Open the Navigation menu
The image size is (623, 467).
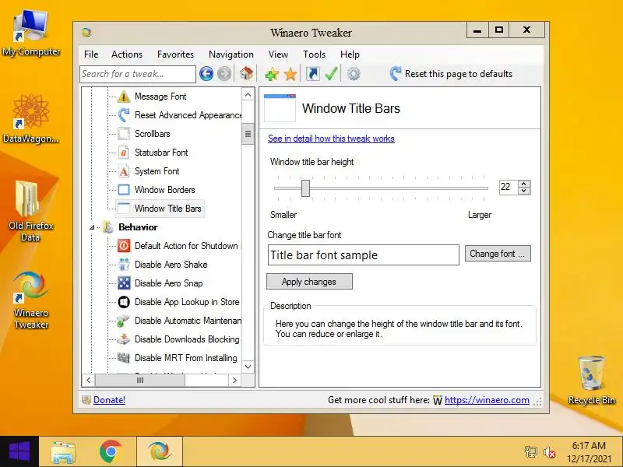click(x=231, y=54)
